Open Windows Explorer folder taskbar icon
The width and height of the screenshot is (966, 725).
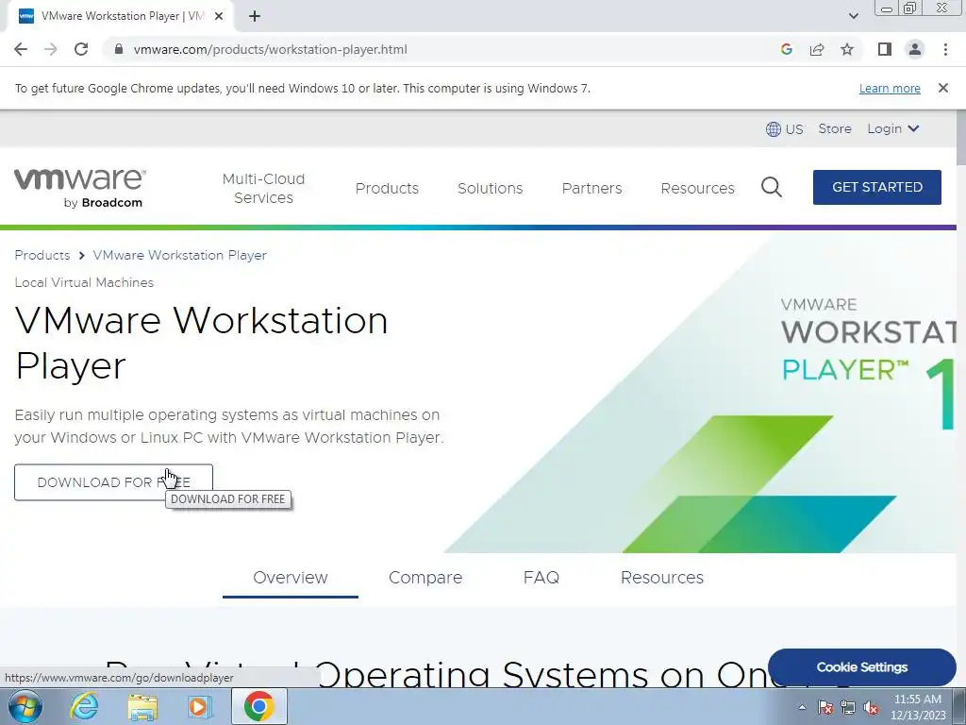(142, 706)
